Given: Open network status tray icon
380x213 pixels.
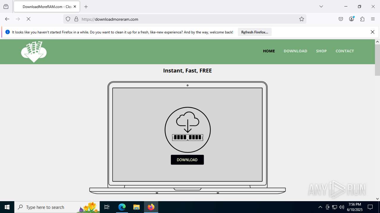Looking at the screenshot, I should click(x=335, y=207).
